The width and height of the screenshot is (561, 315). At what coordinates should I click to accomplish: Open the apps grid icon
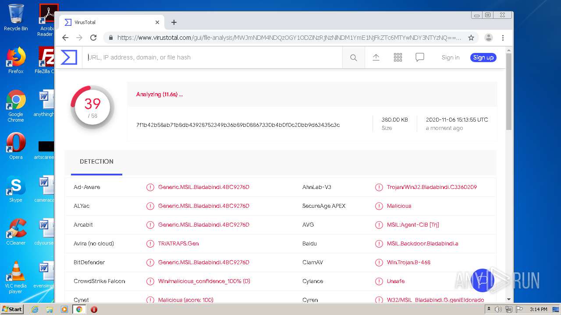pos(398,57)
